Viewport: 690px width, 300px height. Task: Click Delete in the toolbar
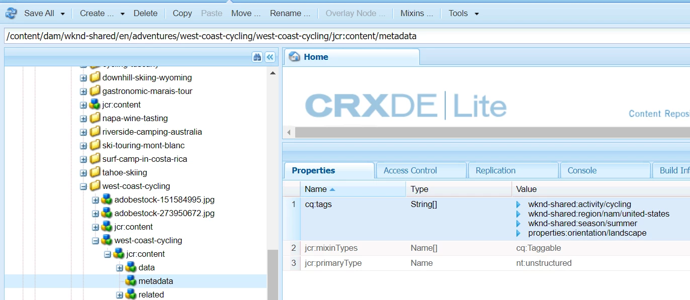pyautogui.click(x=145, y=14)
